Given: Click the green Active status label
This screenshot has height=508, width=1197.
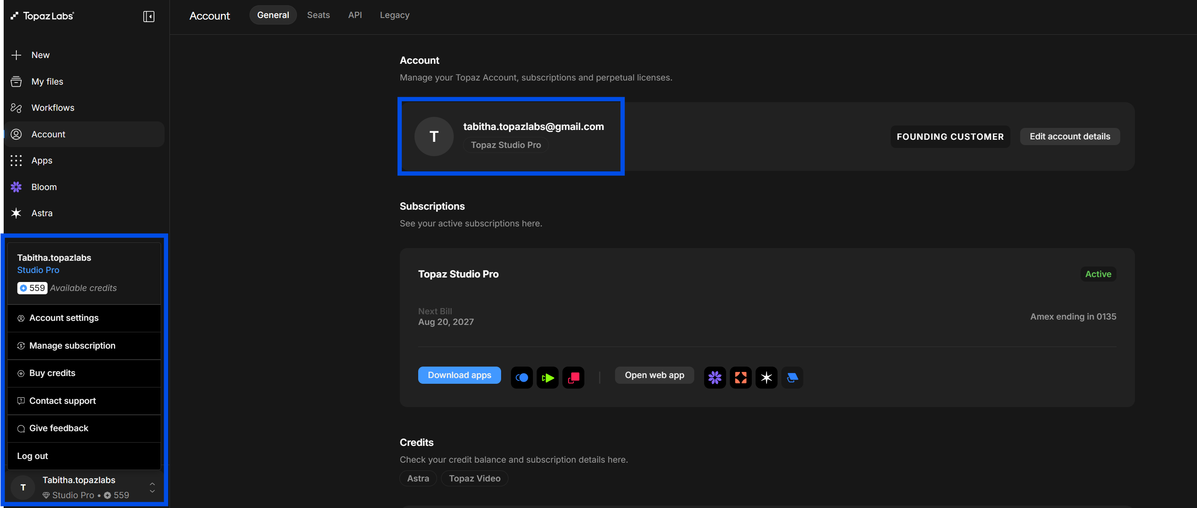Looking at the screenshot, I should click(x=1098, y=274).
